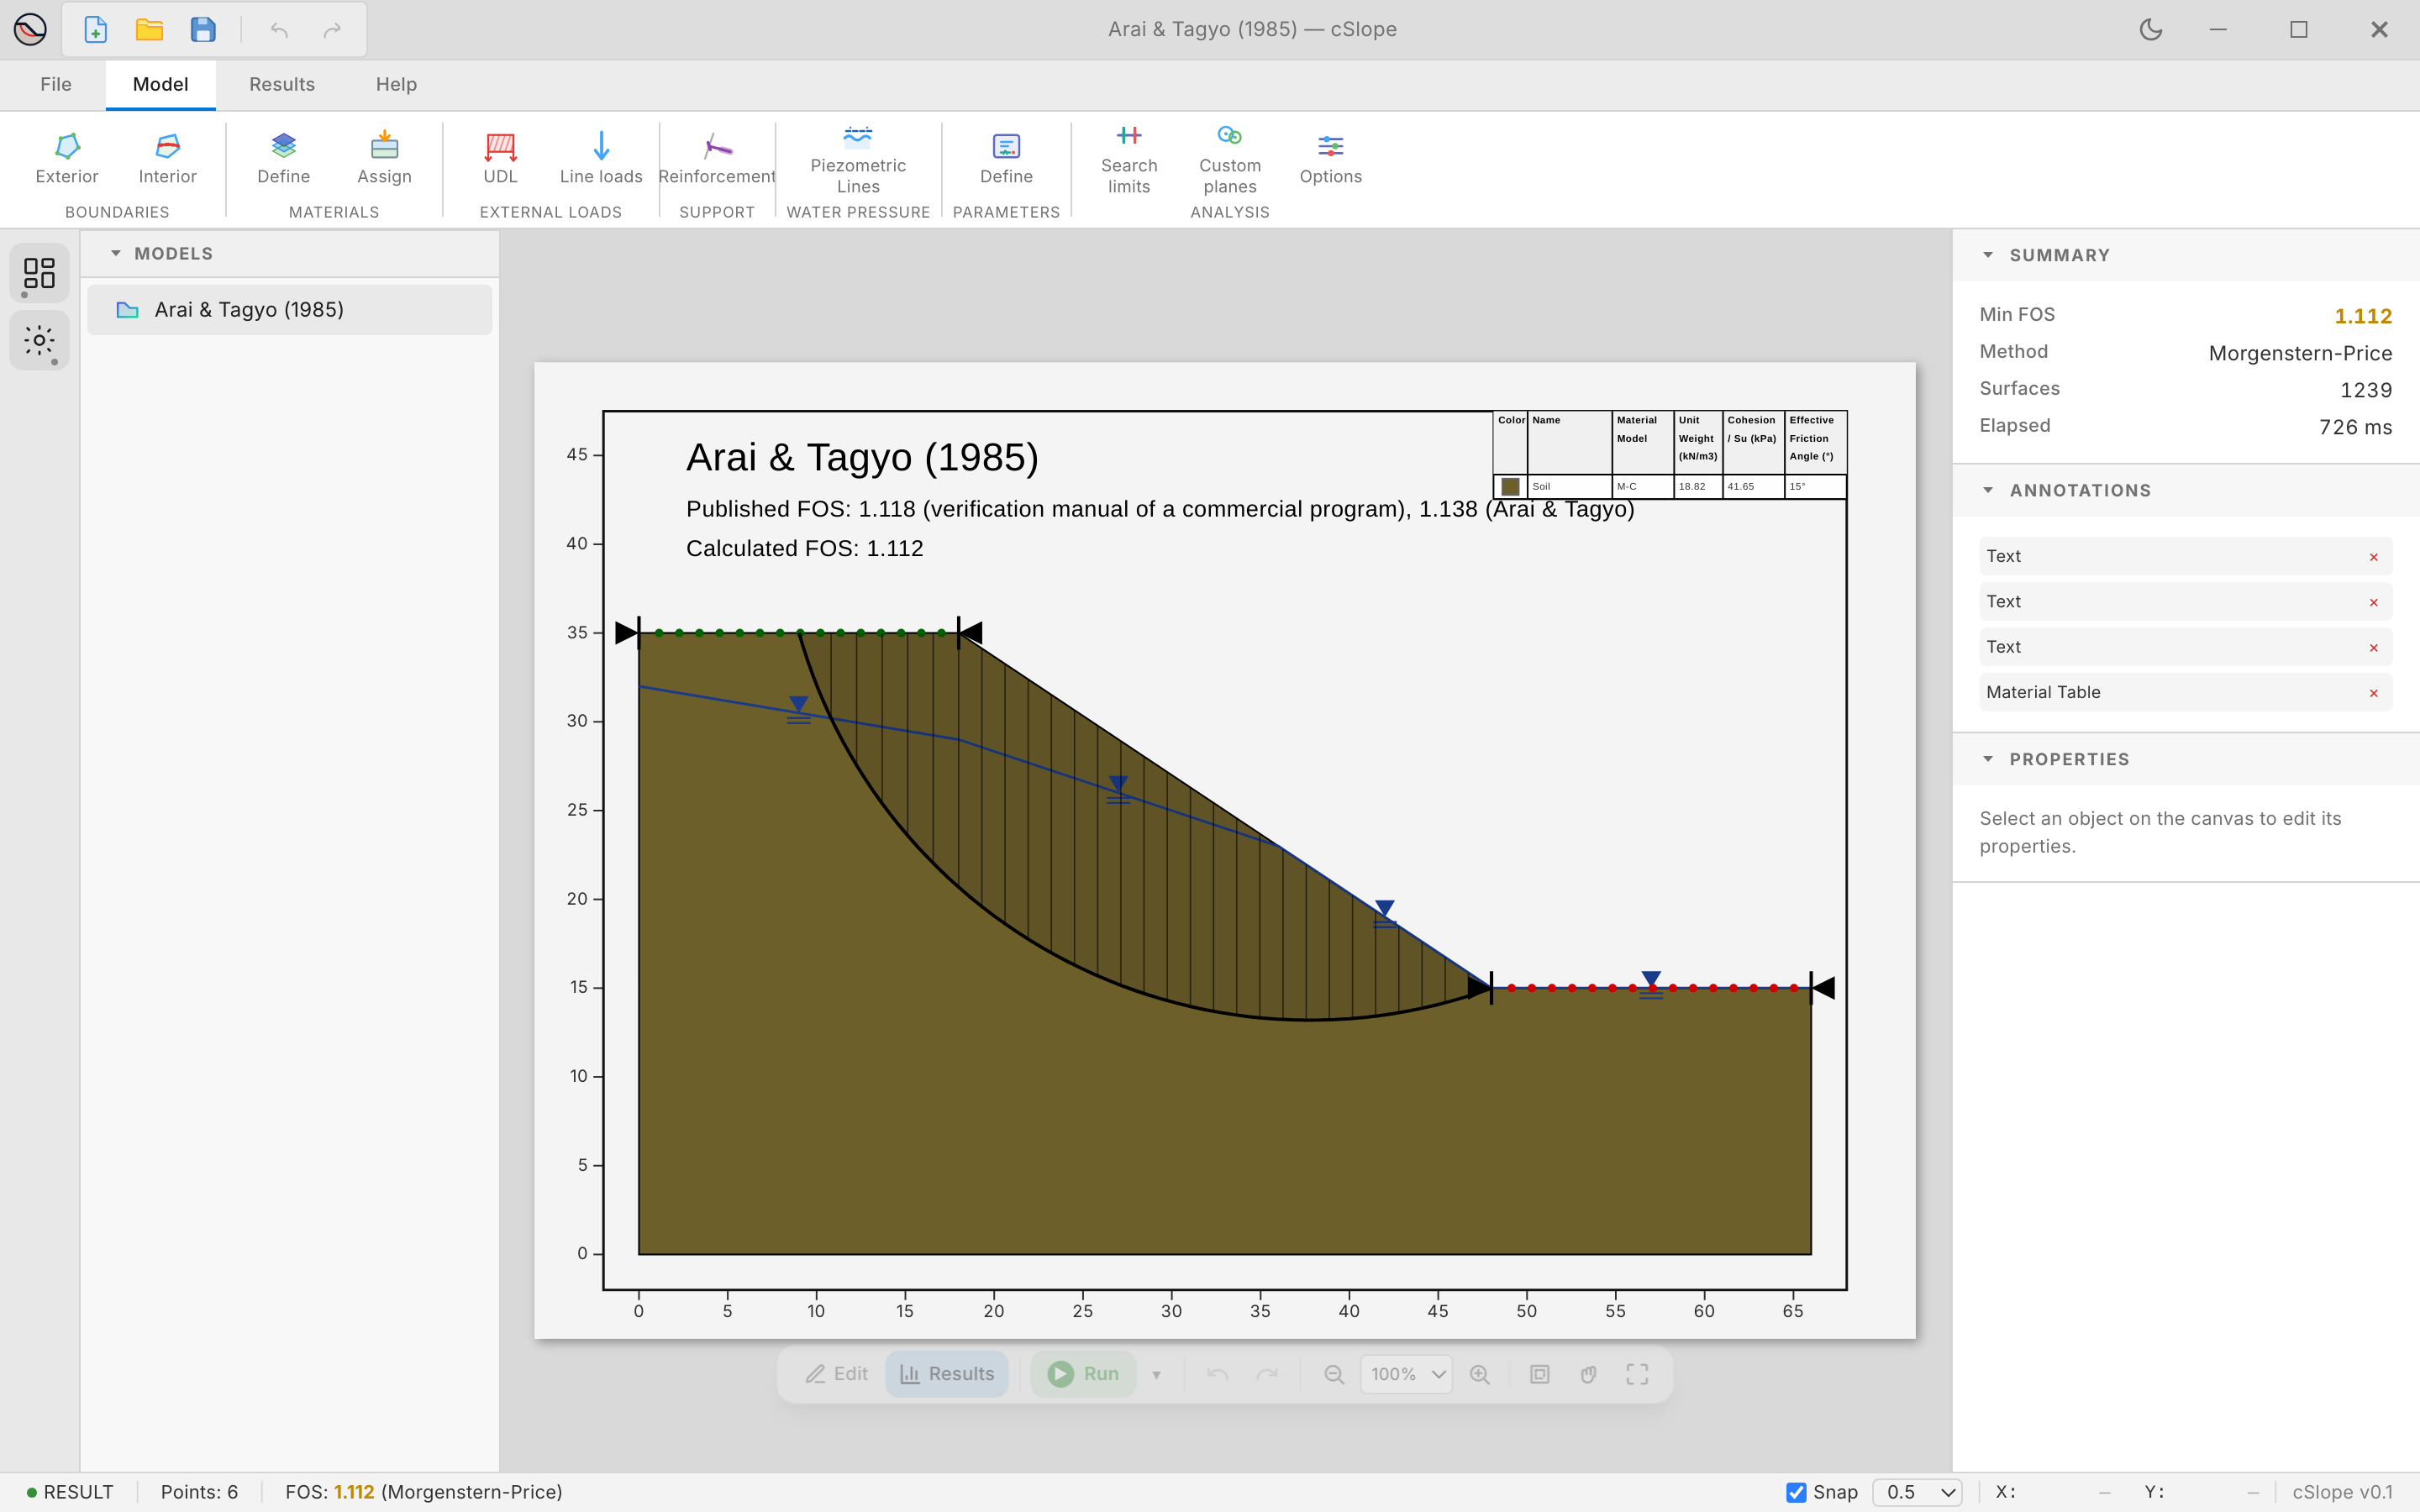Open the snap value 0.5 dropdown
This screenshot has height=1512, width=2420.
pyautogui.click(x=1918, y=1492)
